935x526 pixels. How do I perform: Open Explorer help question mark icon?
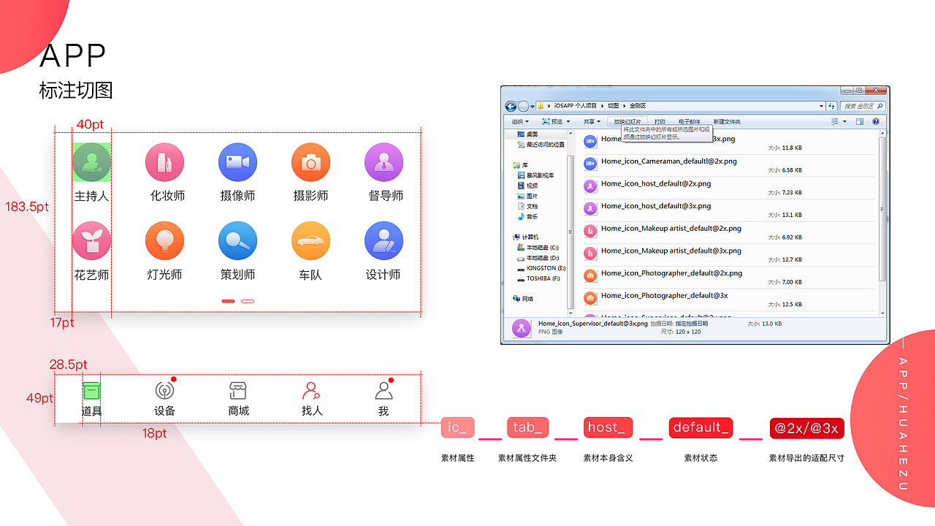[x=876, y=122]
